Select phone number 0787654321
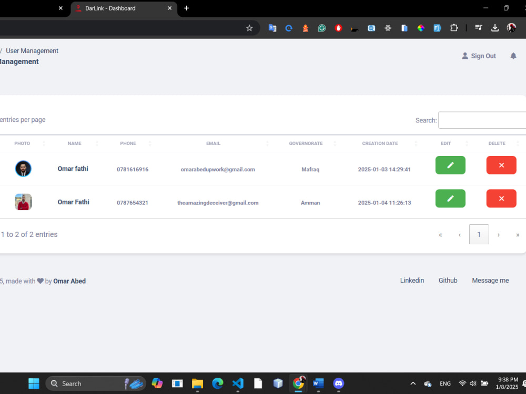526x394 pixels. click(133, 203)
